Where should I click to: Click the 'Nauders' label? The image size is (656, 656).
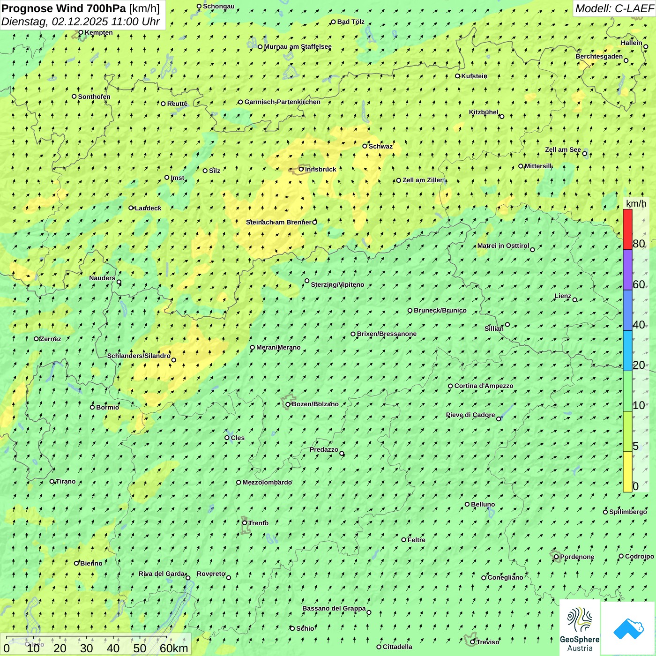[x=102, y=278]
